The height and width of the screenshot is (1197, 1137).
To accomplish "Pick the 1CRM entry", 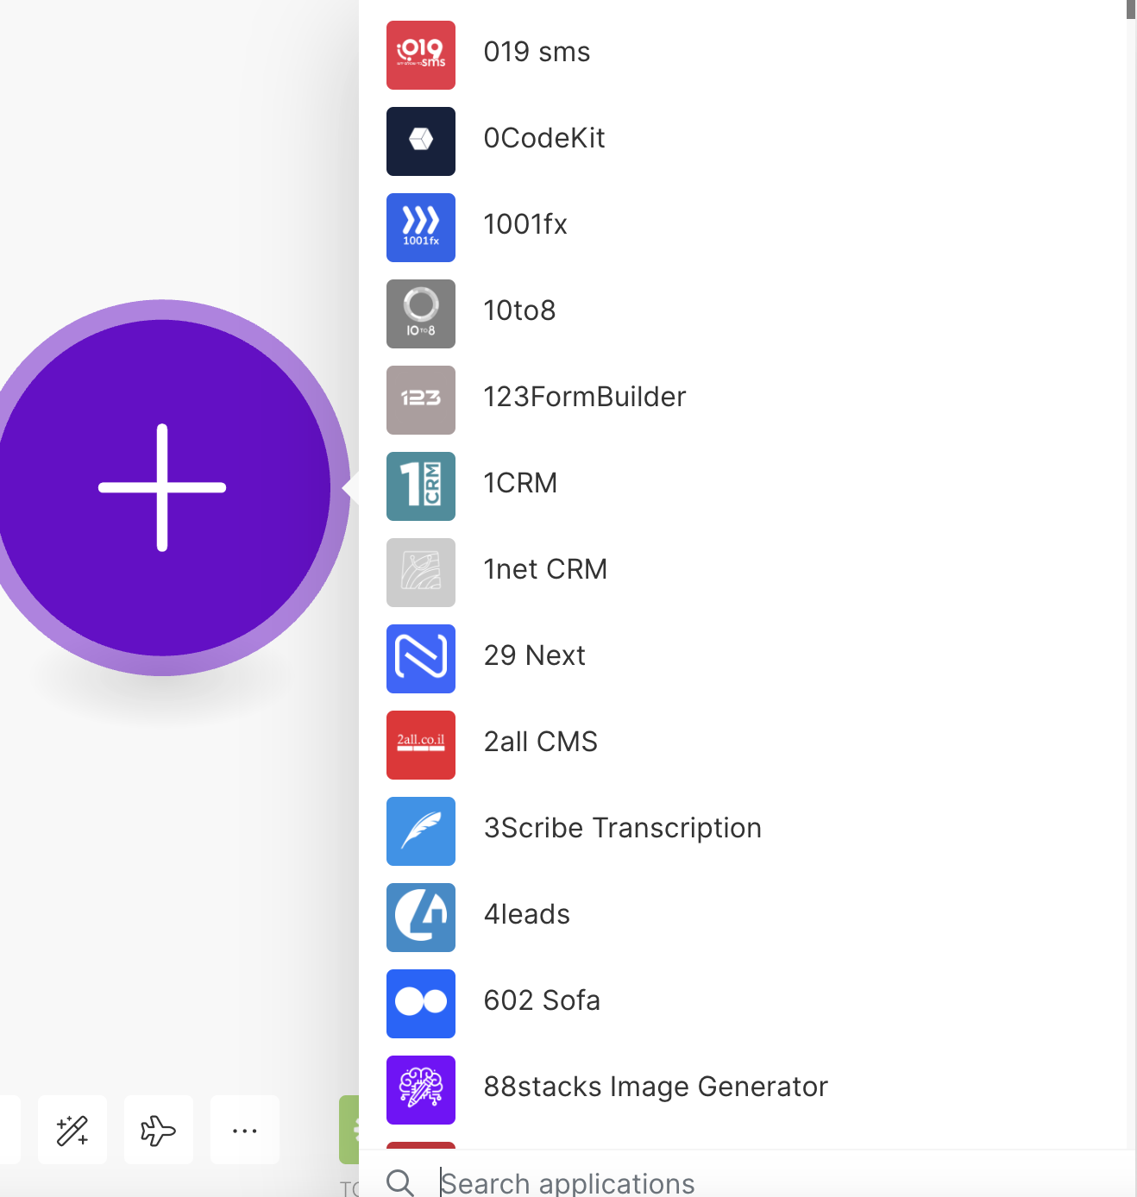I will 520,483.
